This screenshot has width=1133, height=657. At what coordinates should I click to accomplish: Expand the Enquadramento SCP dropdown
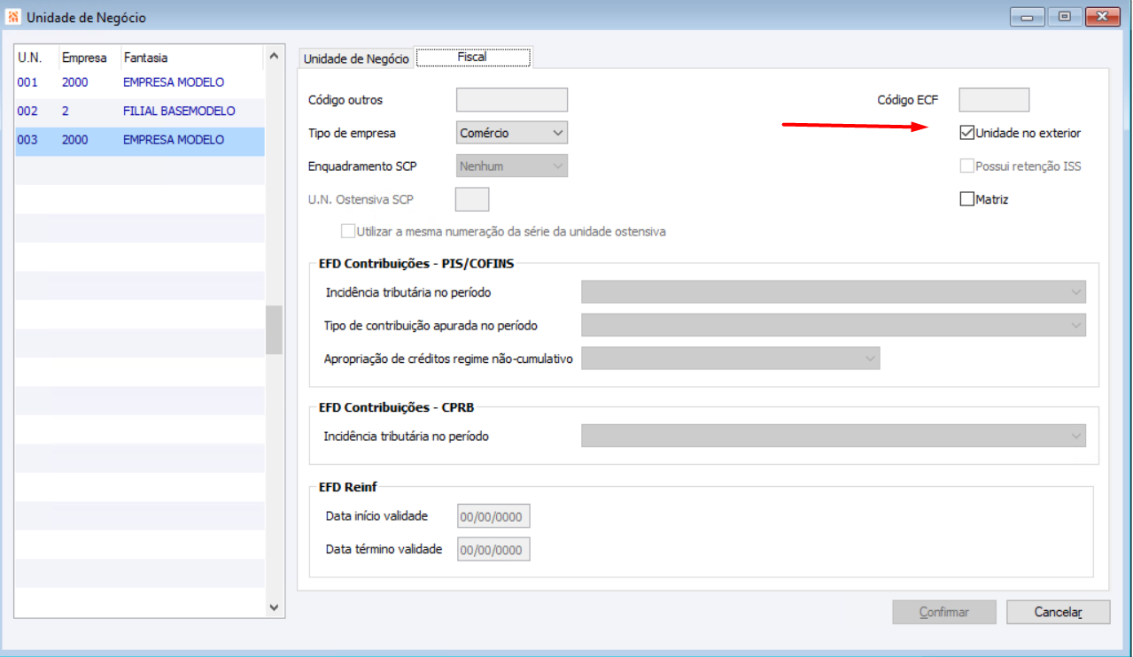coord(511,166)
